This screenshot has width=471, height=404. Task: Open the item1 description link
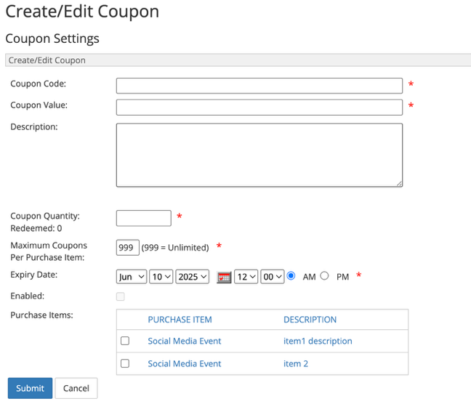point(318,341)
